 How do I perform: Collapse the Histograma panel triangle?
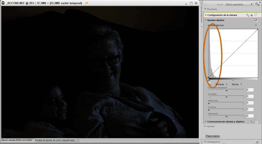click(x=205, y=142)
